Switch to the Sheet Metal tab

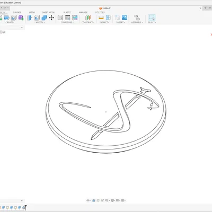pos(48,12)
